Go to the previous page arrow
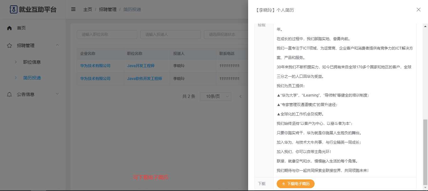Viewport: 428px width, 191px height. 240,96
